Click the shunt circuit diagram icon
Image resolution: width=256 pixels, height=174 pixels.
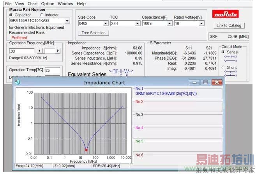(x=230, y=73)
